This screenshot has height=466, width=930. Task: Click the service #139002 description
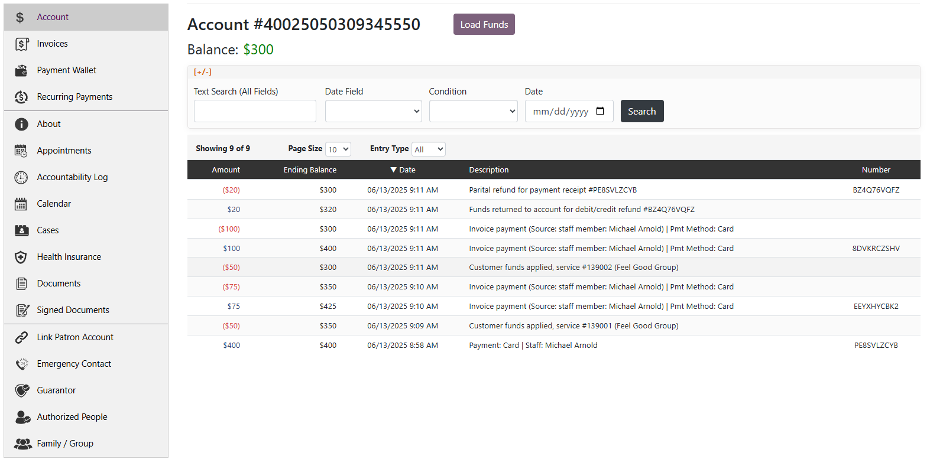point(573,268)
